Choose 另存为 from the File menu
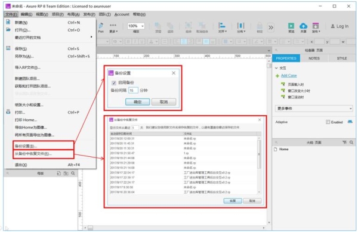This screenshot has height=232, width=358. point(50,56)
